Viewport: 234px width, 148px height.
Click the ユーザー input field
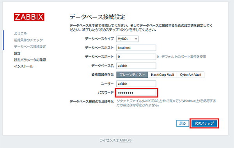tap(136, 84)
